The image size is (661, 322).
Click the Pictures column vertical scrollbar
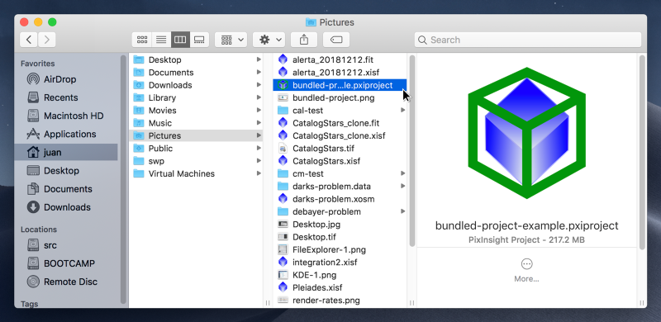[x=412, y=150]
